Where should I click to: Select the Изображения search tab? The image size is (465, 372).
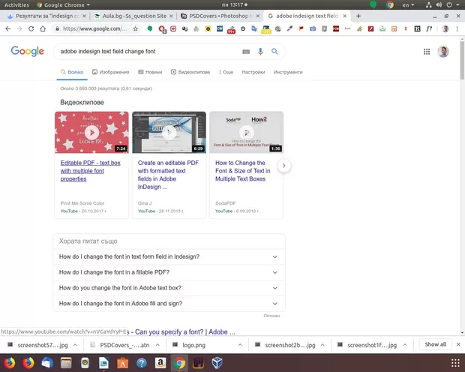pos(110,72)
